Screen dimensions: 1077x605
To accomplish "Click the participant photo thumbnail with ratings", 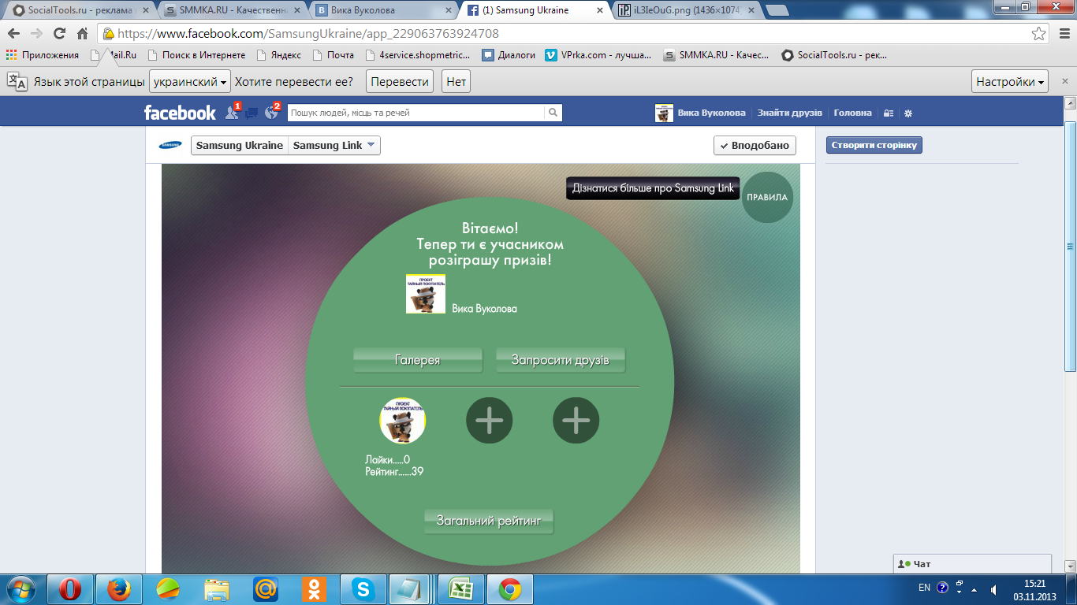I will pos(402,421).
